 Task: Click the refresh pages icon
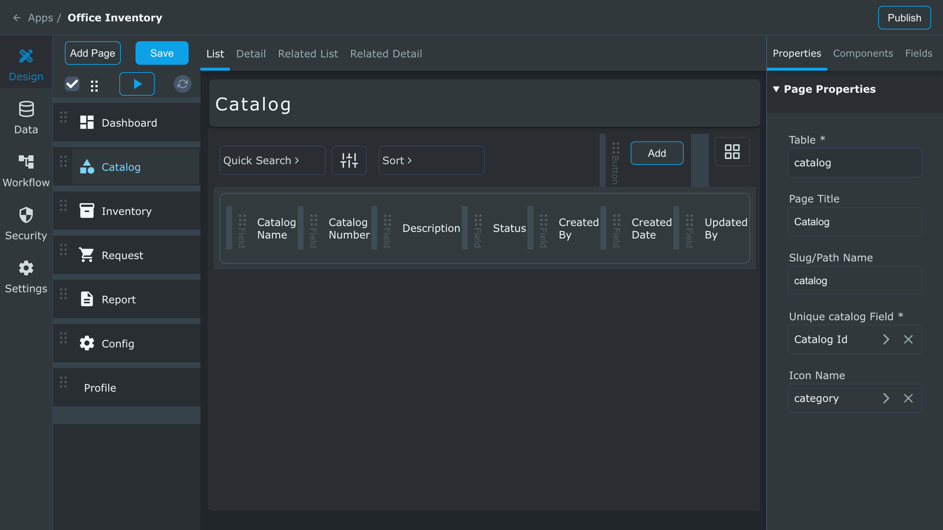pos(182,84)
